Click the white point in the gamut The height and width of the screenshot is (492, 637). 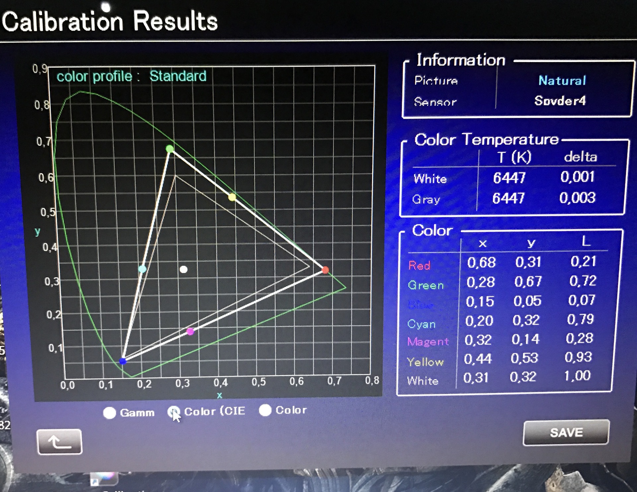point(183,269)
